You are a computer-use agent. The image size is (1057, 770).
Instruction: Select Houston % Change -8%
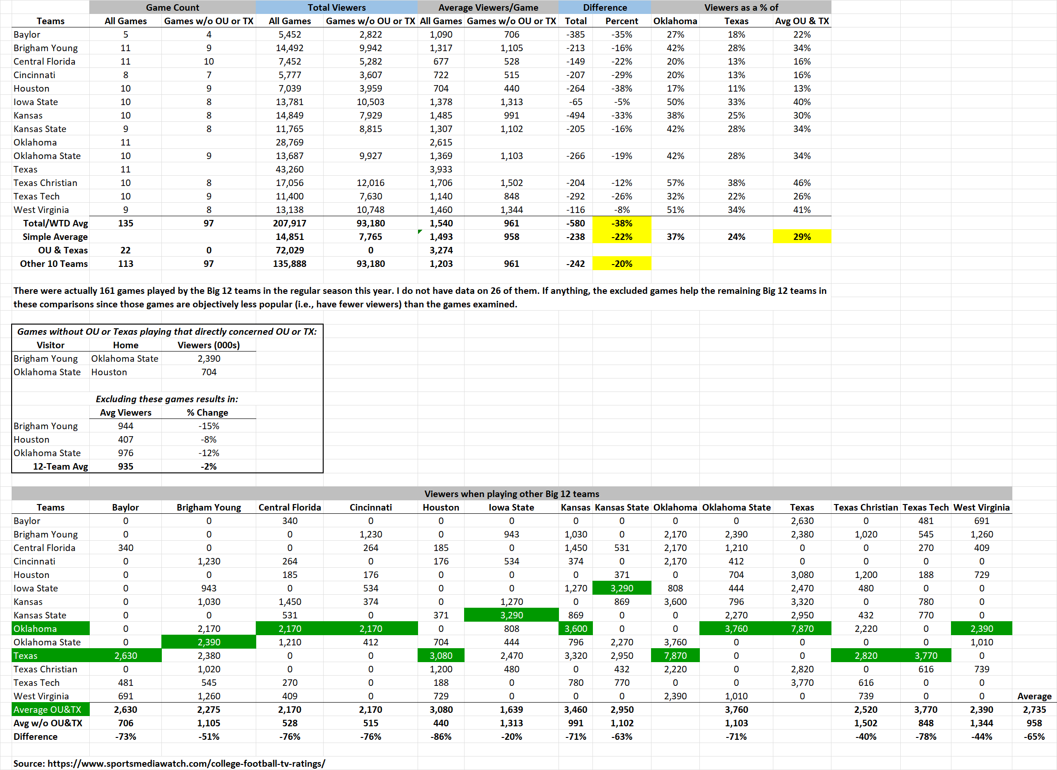point(209,439)
